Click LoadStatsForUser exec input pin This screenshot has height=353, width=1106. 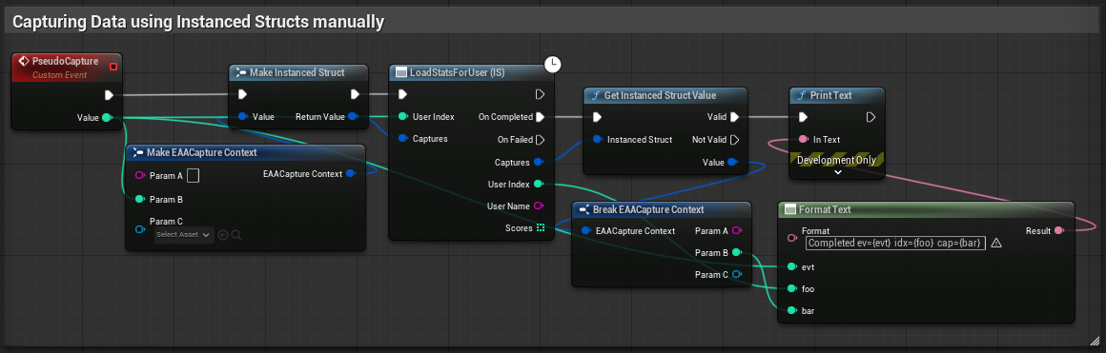click(402, 94)
